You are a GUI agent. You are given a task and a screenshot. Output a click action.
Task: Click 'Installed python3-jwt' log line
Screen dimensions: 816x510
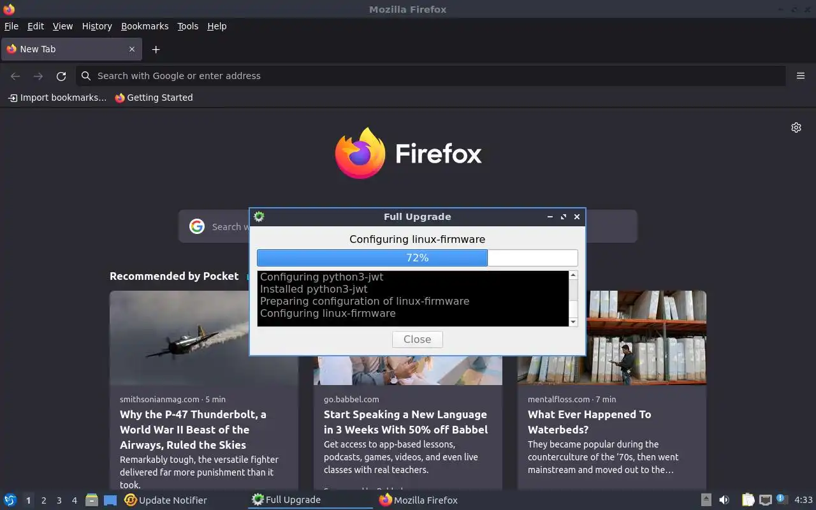pos(314,289)
